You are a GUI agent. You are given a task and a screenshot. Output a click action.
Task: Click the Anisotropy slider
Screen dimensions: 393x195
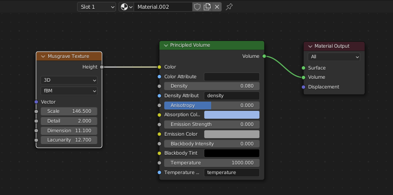click(212, 106)
